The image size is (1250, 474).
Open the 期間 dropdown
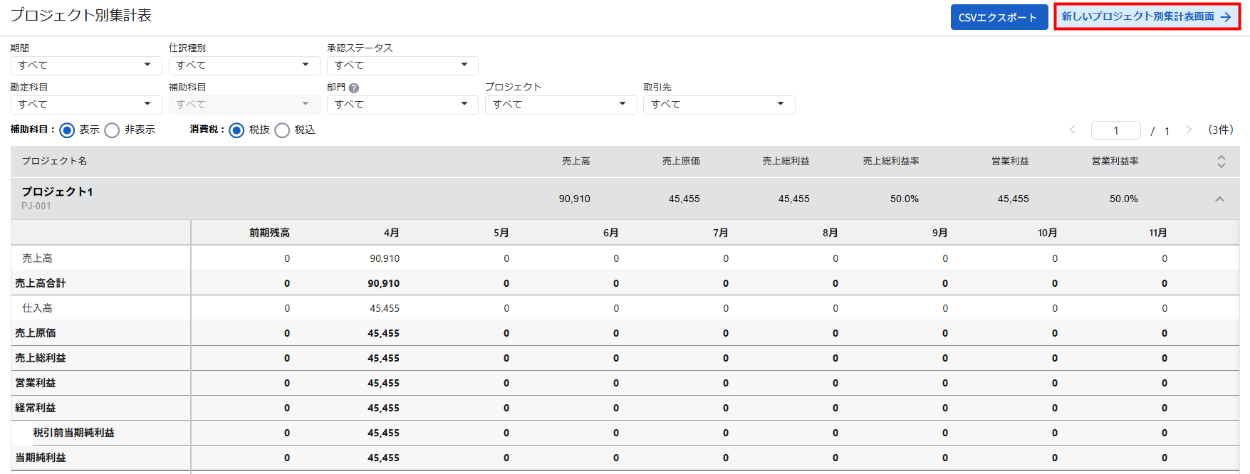[85, 65]
